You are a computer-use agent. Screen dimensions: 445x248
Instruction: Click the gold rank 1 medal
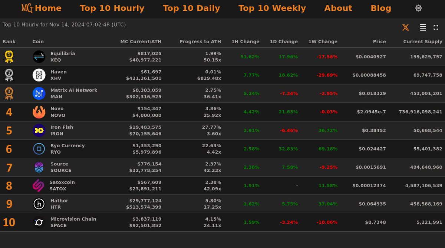(x=9, y=57)
